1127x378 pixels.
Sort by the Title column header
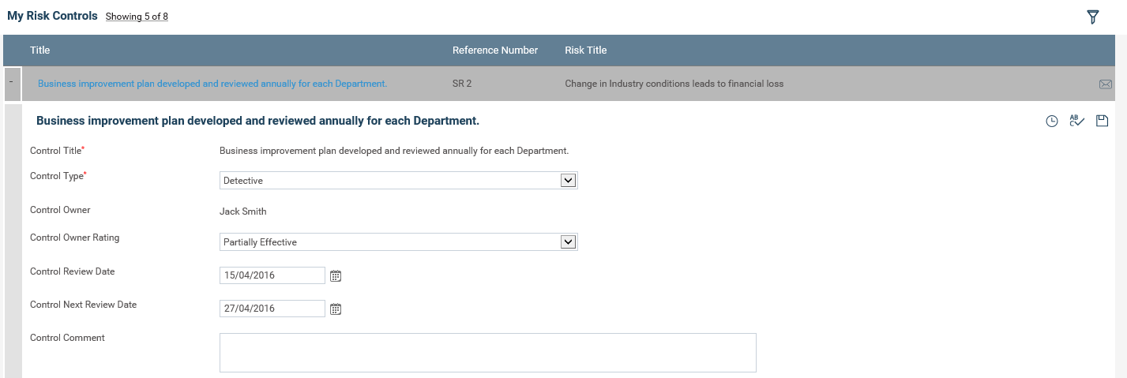pyautogui.click(x=39, y=51)
